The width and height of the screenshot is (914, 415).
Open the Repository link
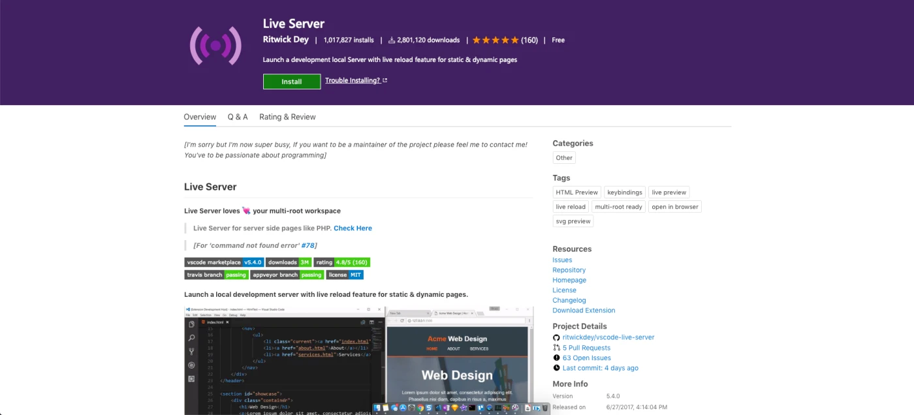pyautogui.click(x=569, y=270)
